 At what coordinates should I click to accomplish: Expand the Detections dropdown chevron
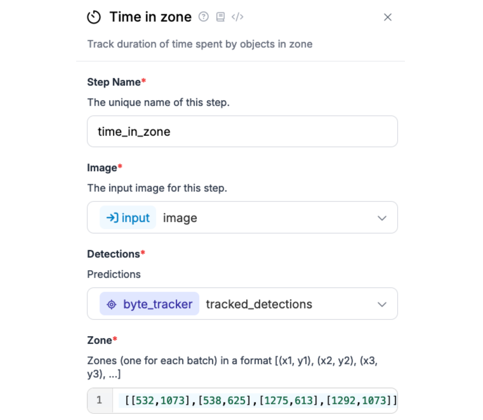(382, 304)
